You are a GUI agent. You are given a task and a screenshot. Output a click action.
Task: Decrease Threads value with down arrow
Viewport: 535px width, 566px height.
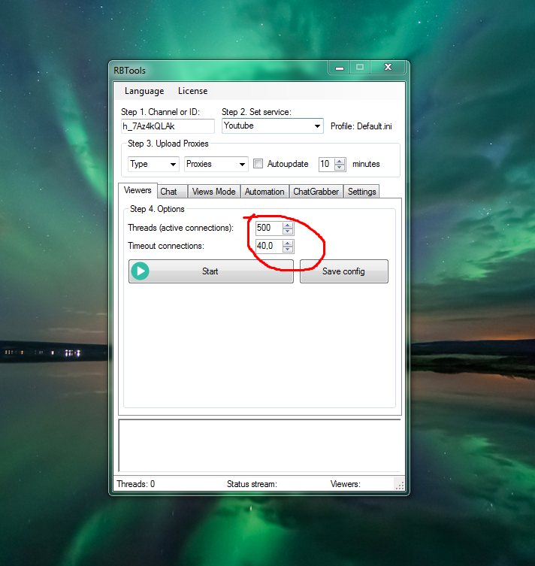288,231
